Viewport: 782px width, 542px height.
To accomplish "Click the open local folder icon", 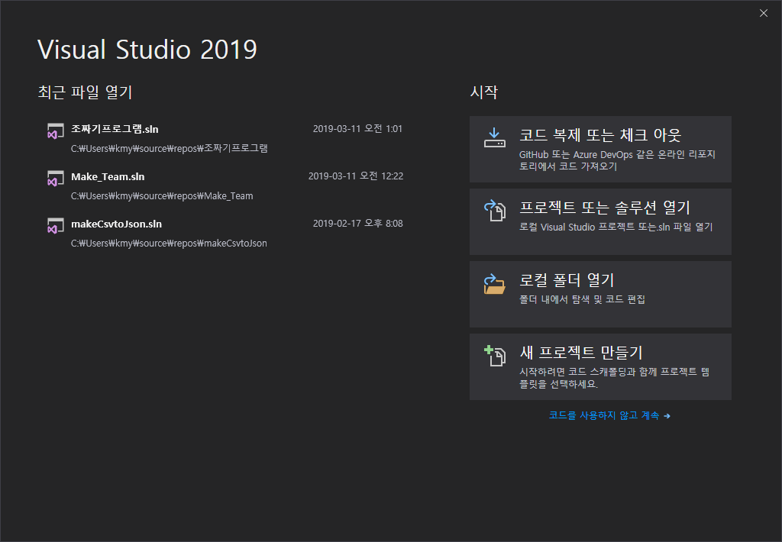I will [494, 284].
